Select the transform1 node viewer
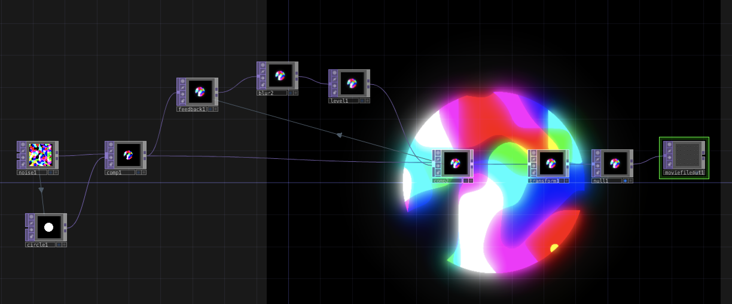The width and height of the screenshot is (732, 304). pos(551,163)
